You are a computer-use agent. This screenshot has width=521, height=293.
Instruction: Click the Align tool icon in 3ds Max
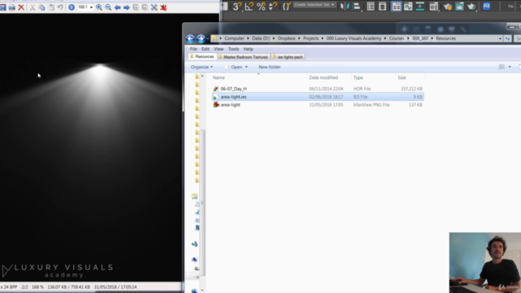(x=357, y=6)
